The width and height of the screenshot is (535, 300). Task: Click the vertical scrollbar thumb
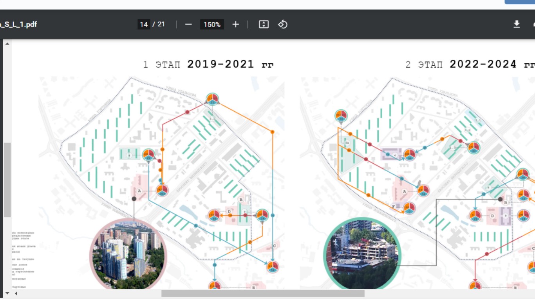tap(7, 180)
